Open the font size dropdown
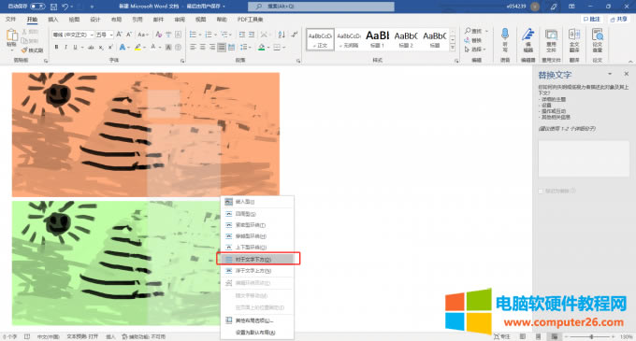The image size is (636, 341). 104,35
